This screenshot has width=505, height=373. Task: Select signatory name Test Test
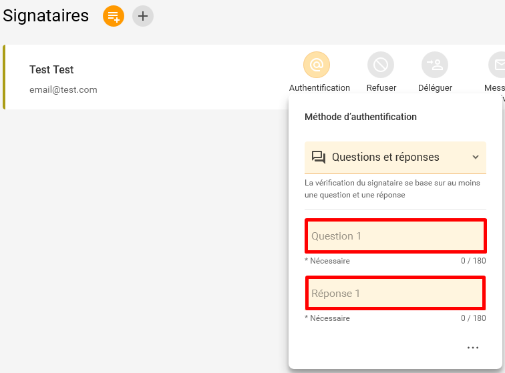tap(51, 69)
